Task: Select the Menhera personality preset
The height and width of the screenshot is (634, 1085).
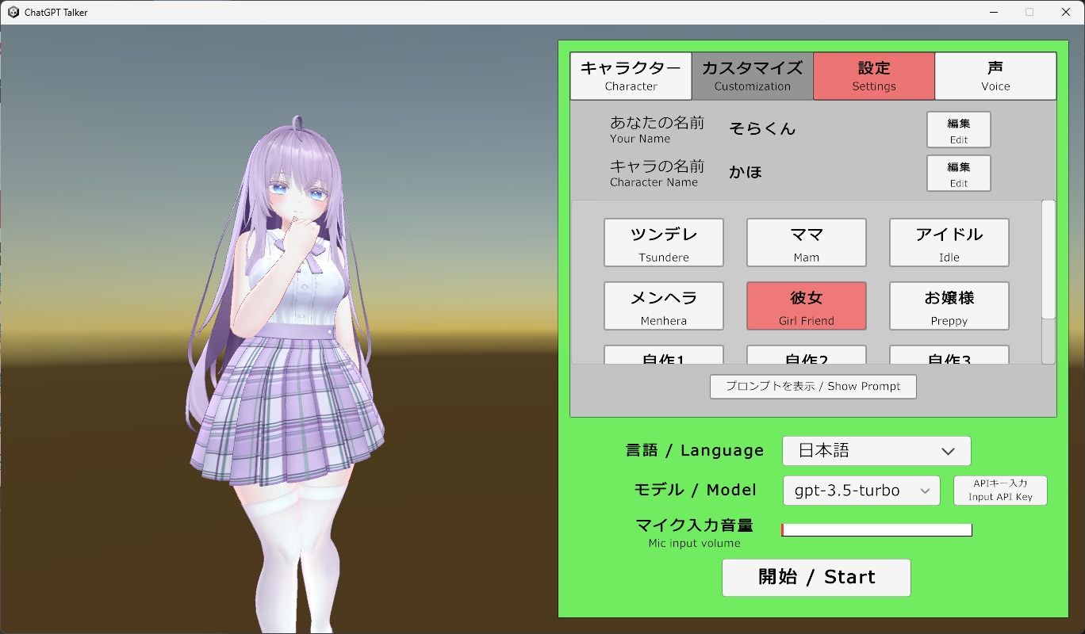Action: [663, 306]
